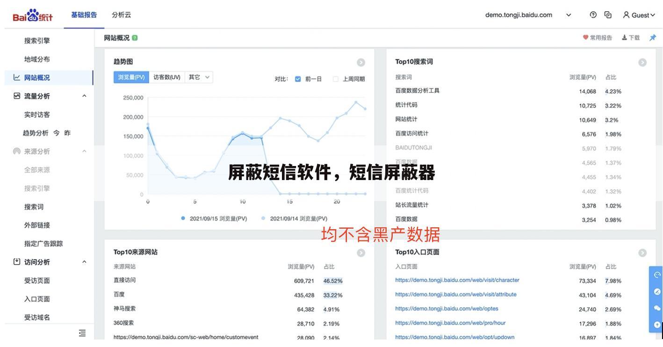Toggle 2021/09/14 浏览量(PV) legend item

tap(294, 218)
